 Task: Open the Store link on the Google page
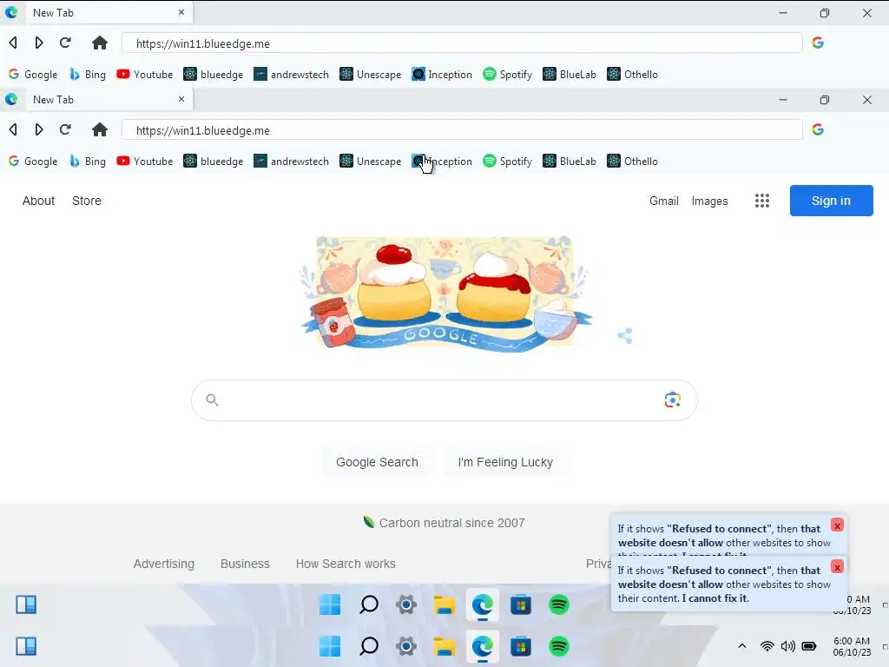[87, 201]
